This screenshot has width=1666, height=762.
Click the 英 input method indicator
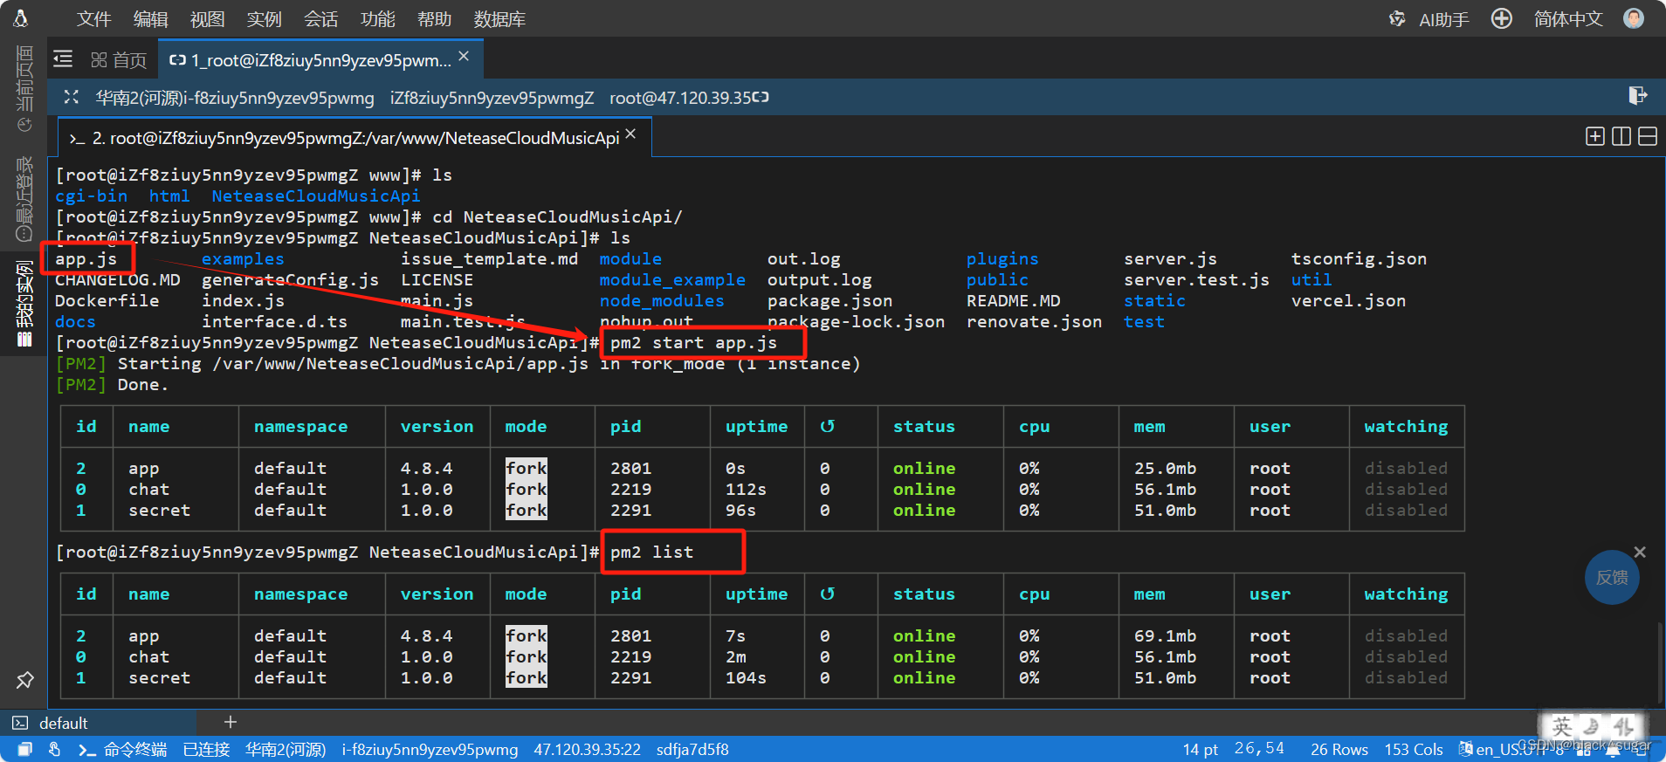tap(1562, 726)
